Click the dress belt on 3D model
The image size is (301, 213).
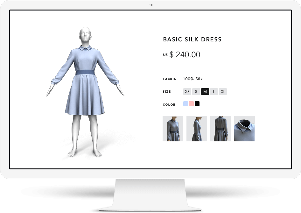85,73
